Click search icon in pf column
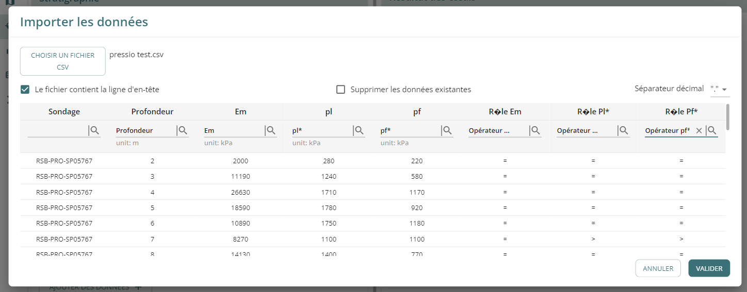This screenshot has height=292, width=747. [448, 131]
